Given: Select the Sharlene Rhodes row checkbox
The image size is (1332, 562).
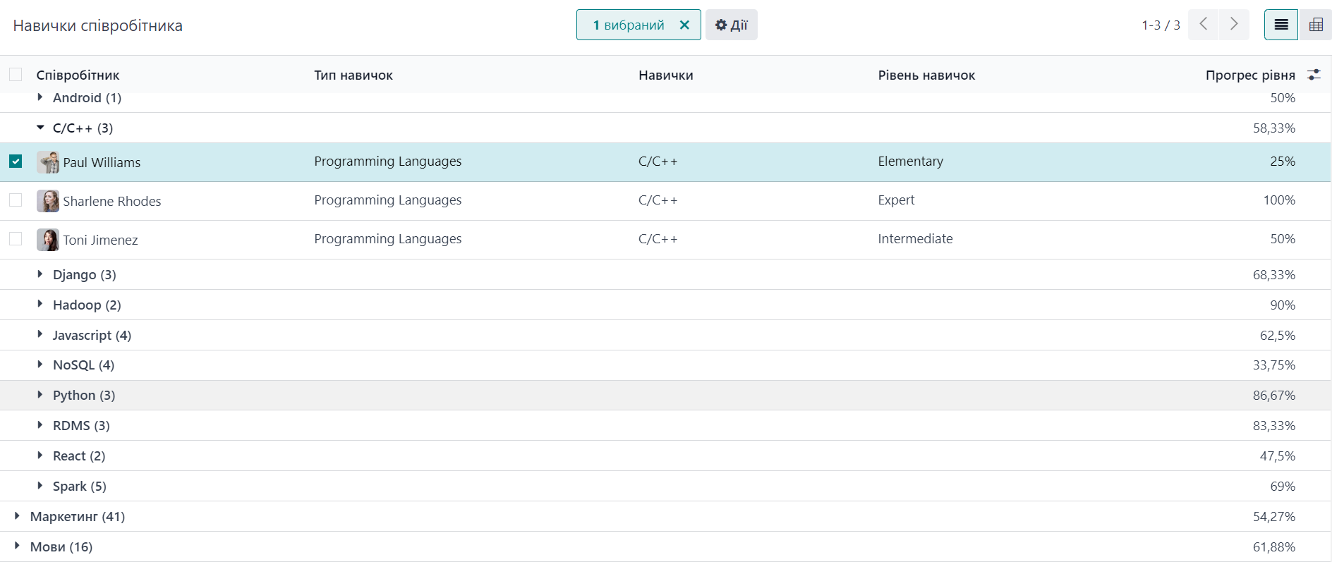Looking at the screenshot, I should pyautogui.click(x=16, y=200).
